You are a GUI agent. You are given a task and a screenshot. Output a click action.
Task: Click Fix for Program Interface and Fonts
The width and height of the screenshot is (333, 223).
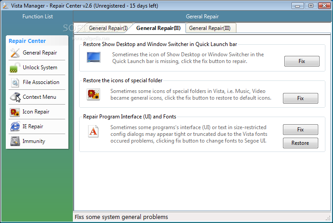(300, 130)
